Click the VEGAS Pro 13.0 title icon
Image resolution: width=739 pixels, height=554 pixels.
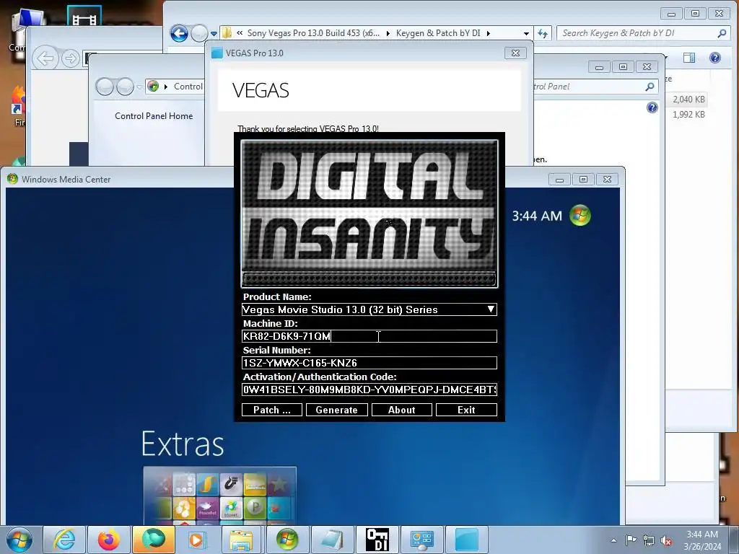[217, 53]
